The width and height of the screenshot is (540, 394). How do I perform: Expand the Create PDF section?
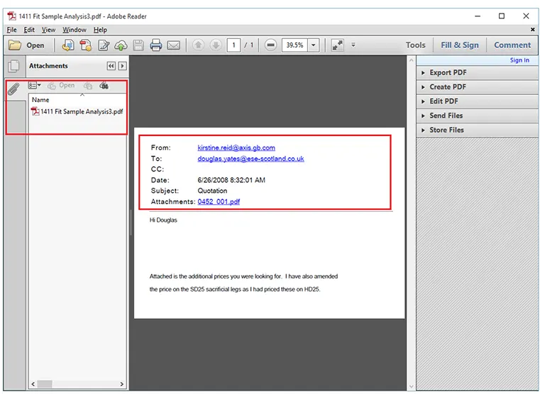[477, 87]
